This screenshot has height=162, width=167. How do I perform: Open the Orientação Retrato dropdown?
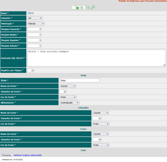tap(36, 24)
